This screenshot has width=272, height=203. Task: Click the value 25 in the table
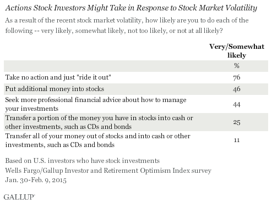[x=237, y=122]
